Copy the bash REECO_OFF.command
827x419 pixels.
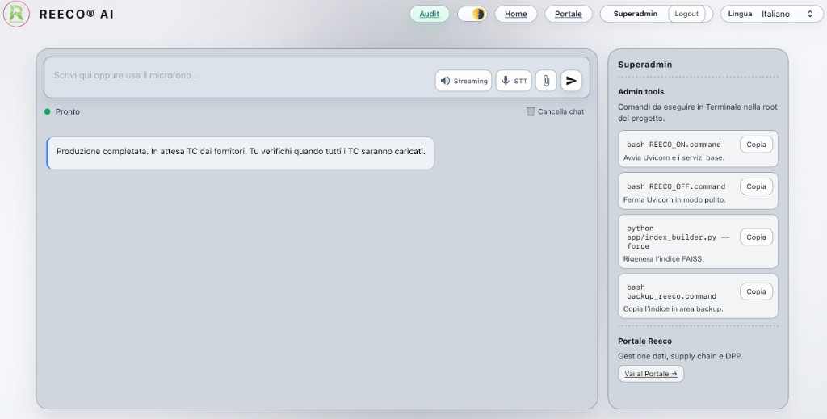[x=756, y=186]
